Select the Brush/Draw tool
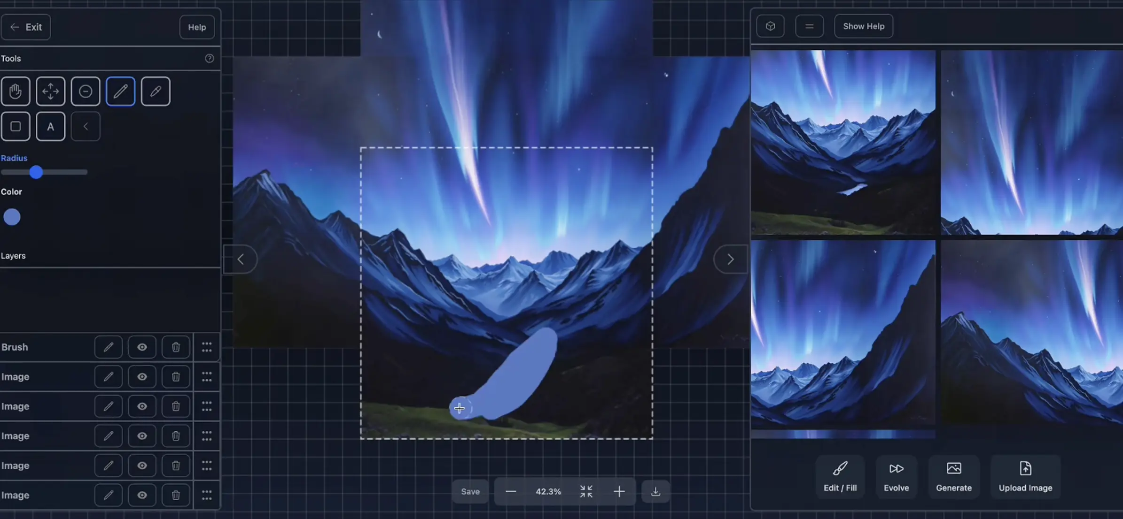The width and height of the screenshot is (1123, 519). [x=120, y=91]
